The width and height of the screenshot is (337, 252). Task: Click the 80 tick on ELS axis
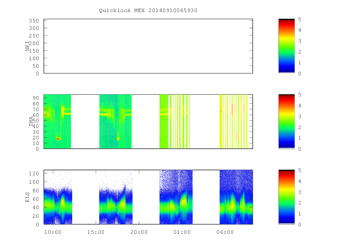pyautogui.click(x=36, y=190)
